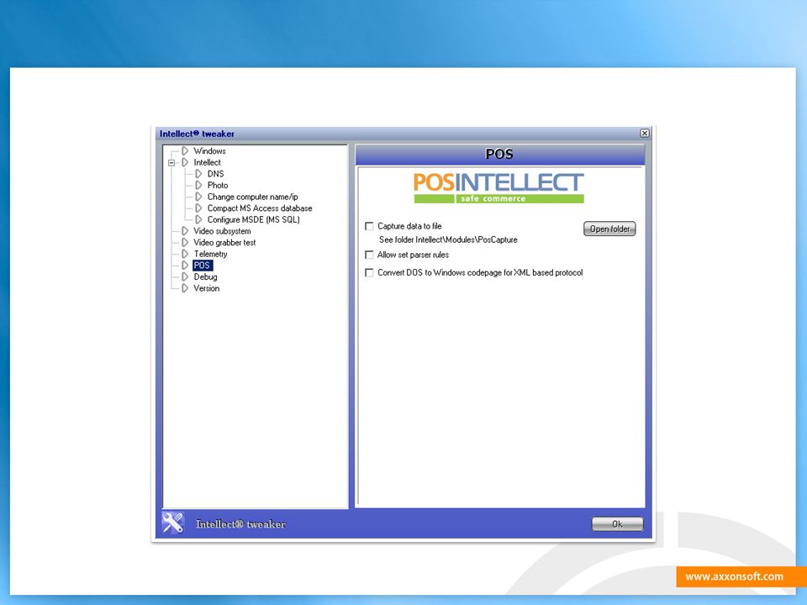Click the wrench and screwdriver tweaker icon
The image size is (807, 605).
(x=173, y=523)
